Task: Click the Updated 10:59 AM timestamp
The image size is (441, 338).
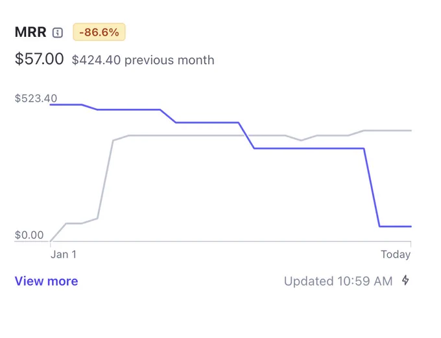Action: coord(338,281)
